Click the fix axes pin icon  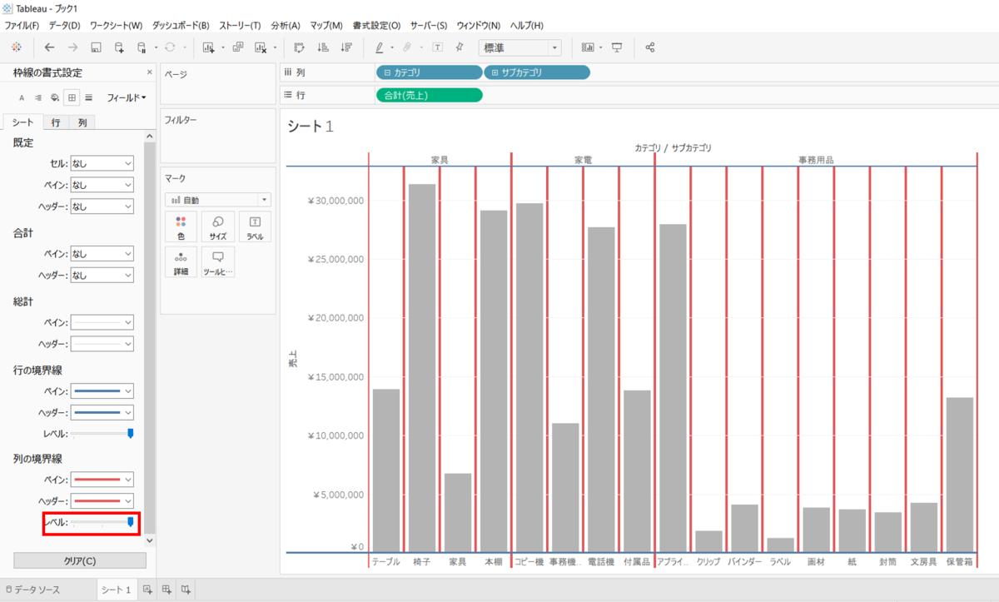point(460,47)
